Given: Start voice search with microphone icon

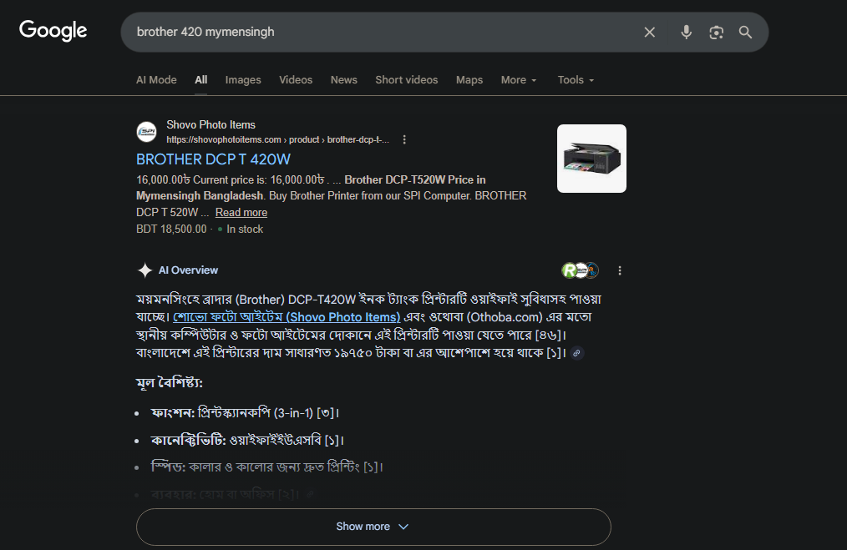Looking at the screenshot, I should tap(686, 32).
